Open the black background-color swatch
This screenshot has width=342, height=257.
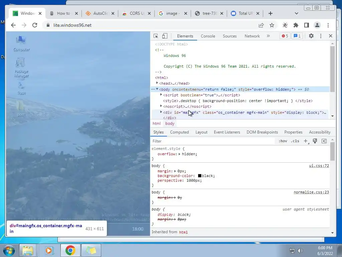pos(200,176)
